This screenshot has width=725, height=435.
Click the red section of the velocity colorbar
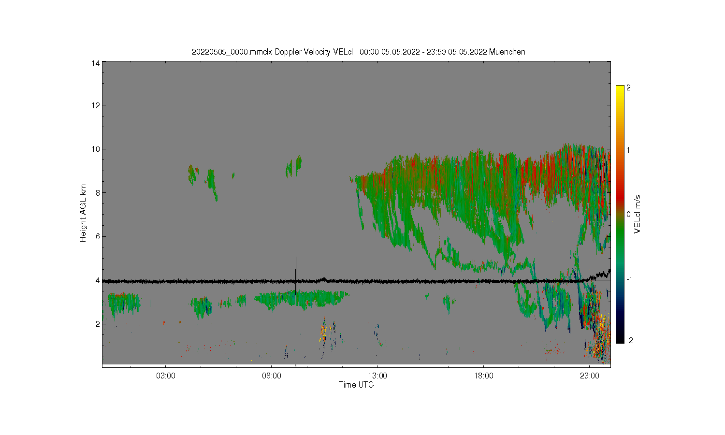(x=620, y=196)
